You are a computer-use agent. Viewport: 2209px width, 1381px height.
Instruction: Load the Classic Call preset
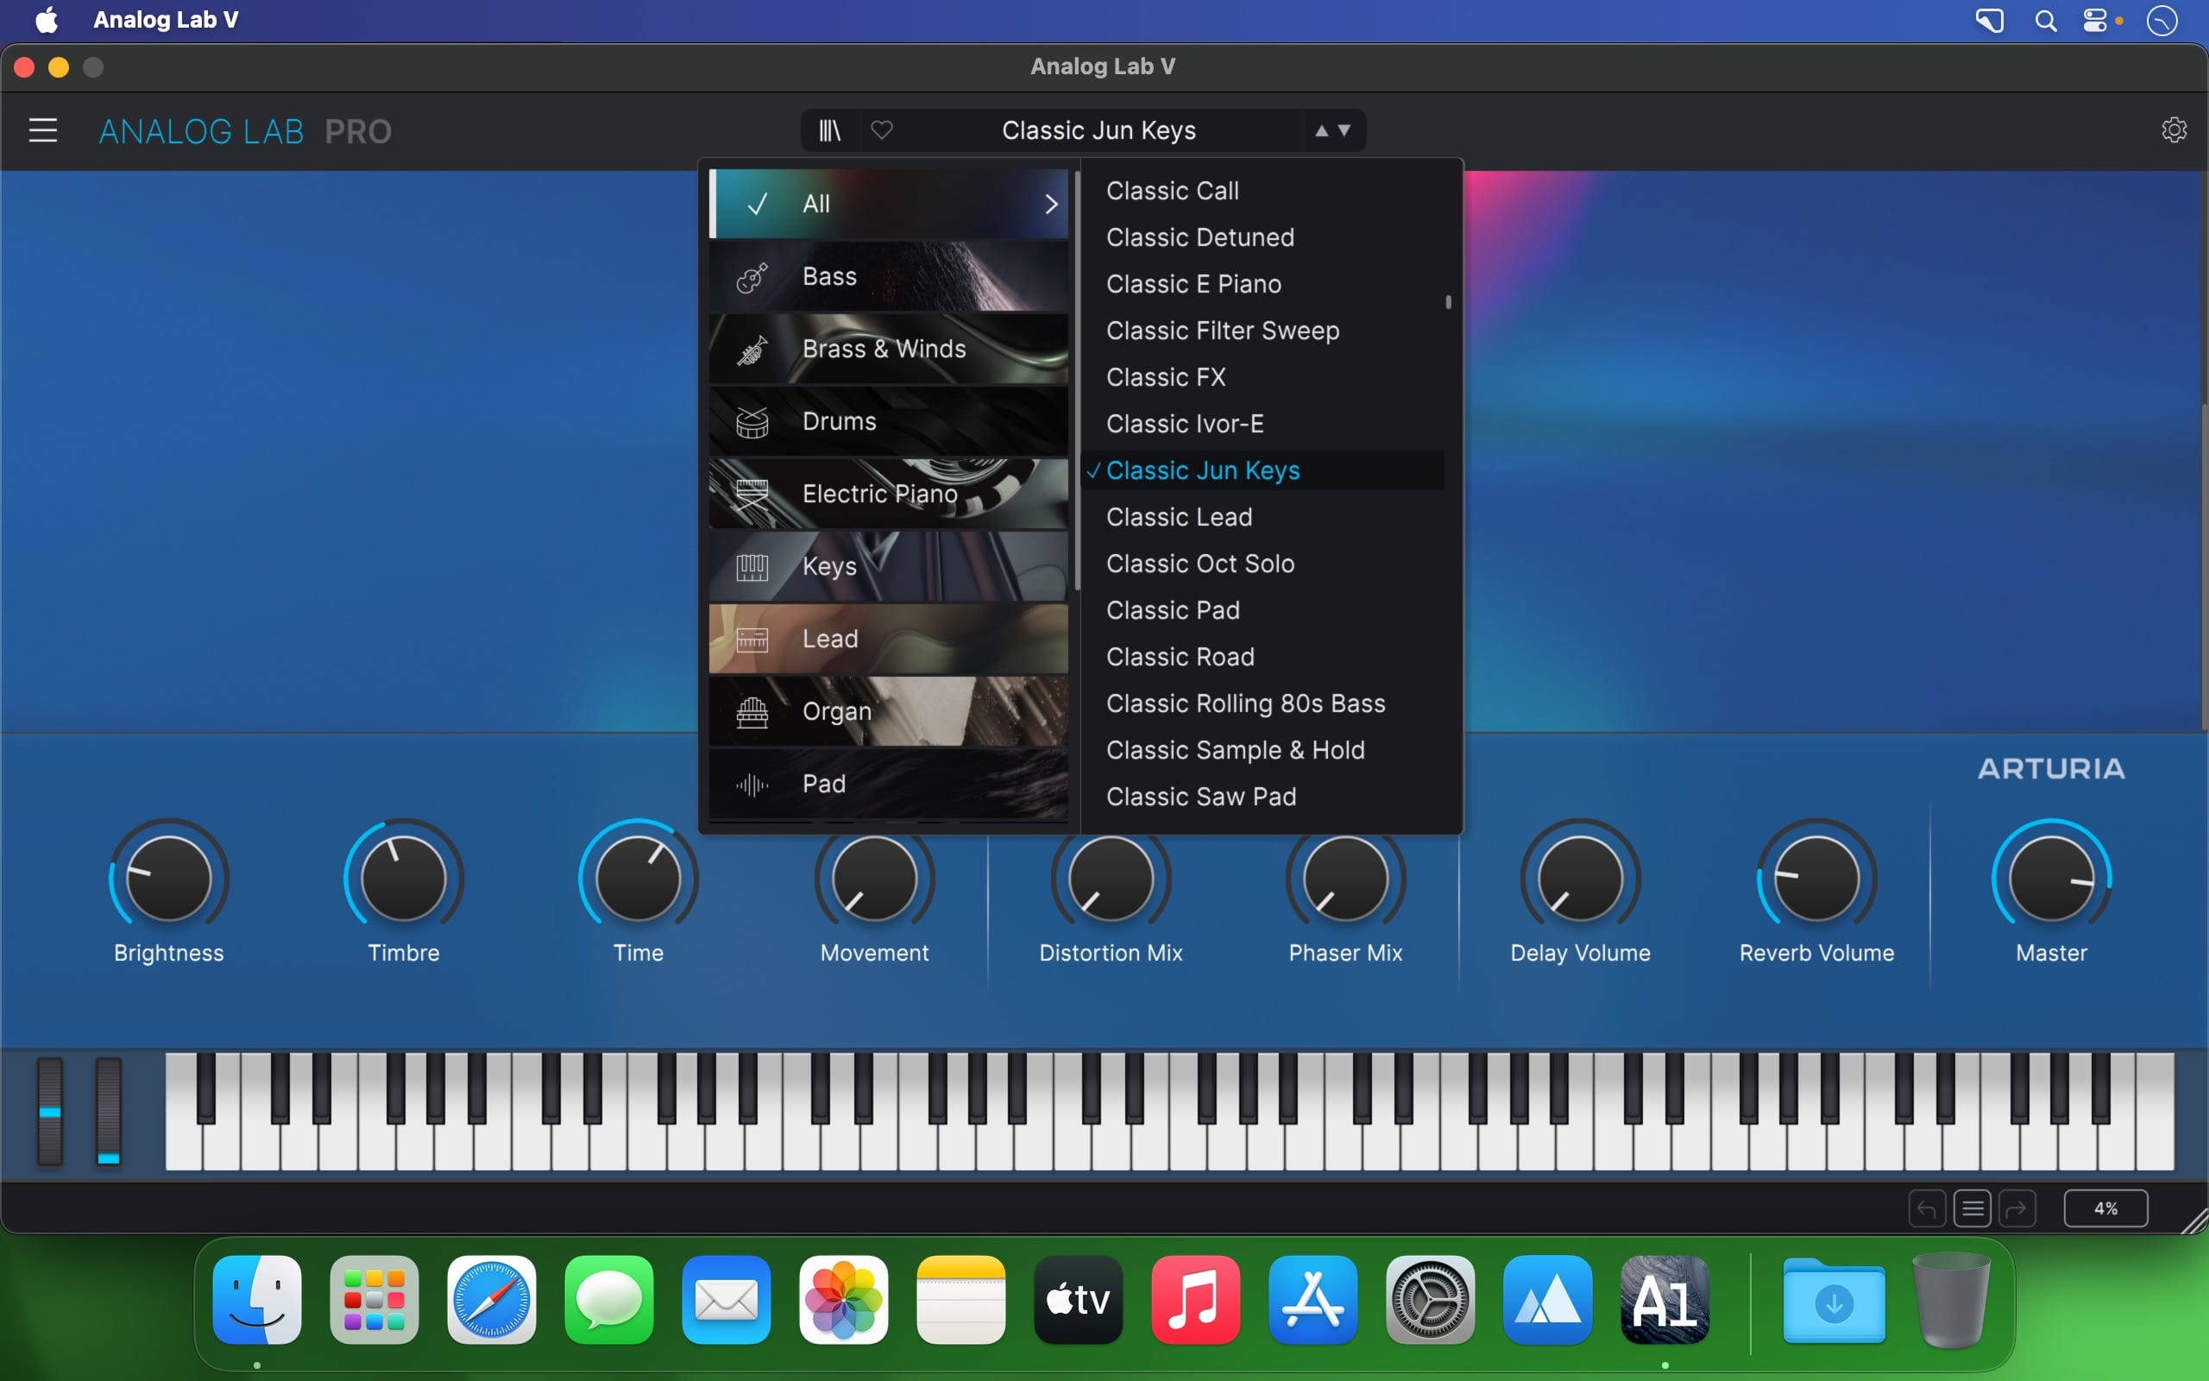pos(1172,191)
